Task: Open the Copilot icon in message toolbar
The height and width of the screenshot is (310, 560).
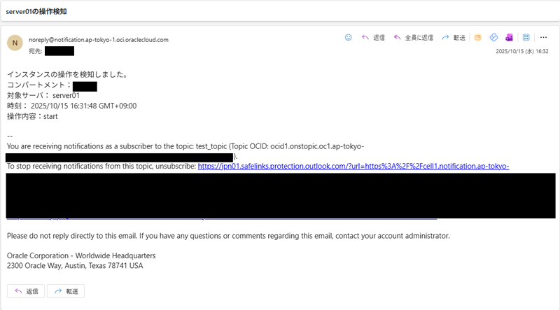Action: (x=478, y=38)
